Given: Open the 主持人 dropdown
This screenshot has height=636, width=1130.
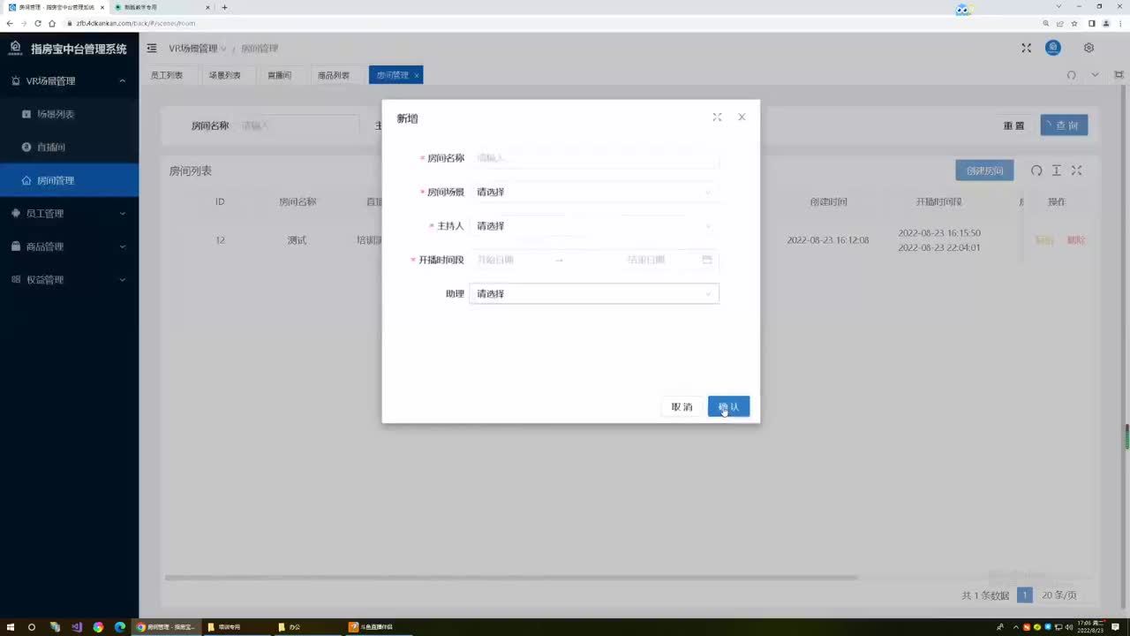Looking at the screenshot, I should [593, 226].
